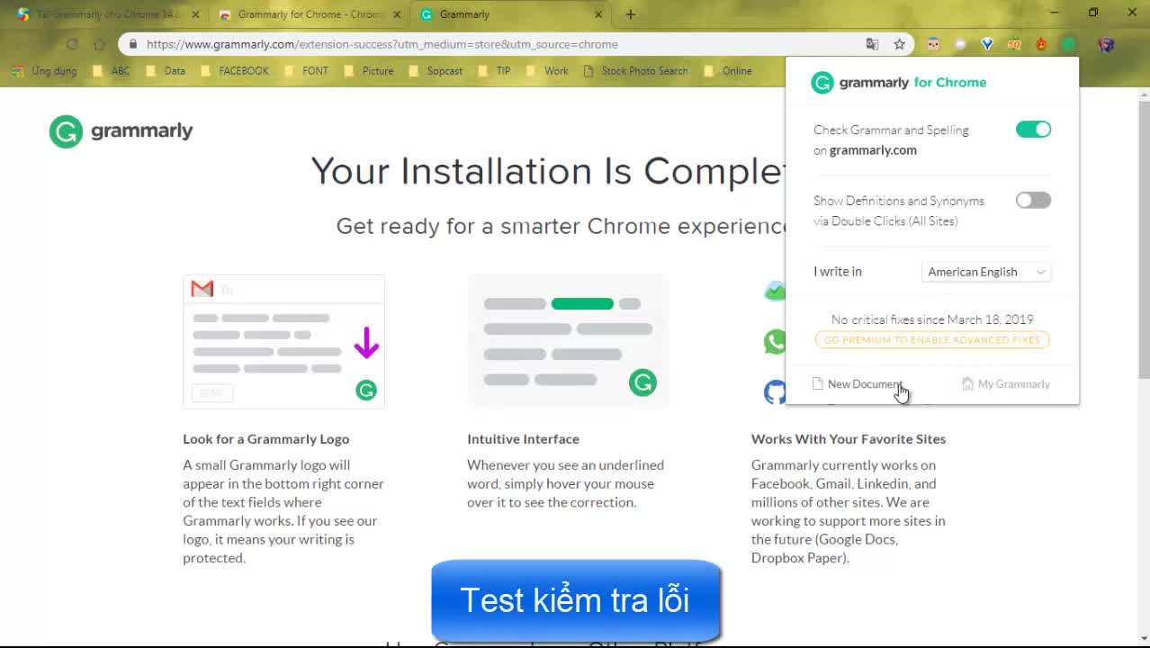Click the pixel face extension icon
Screen dimensions: 1150x648
(x=933, y=44)
